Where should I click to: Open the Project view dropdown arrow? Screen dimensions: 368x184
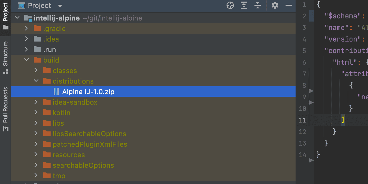[60, 6]
